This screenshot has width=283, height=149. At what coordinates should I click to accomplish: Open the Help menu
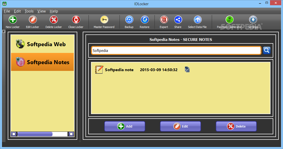[54, 11]
